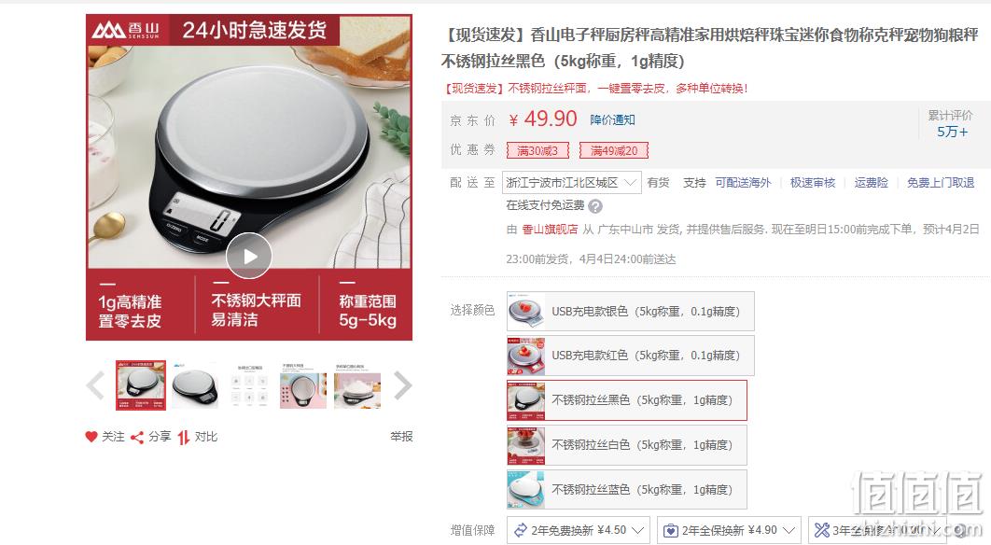Claim the 满49减20 coupon
Viewport: 991px width, 545px height.
pos(614,150)
